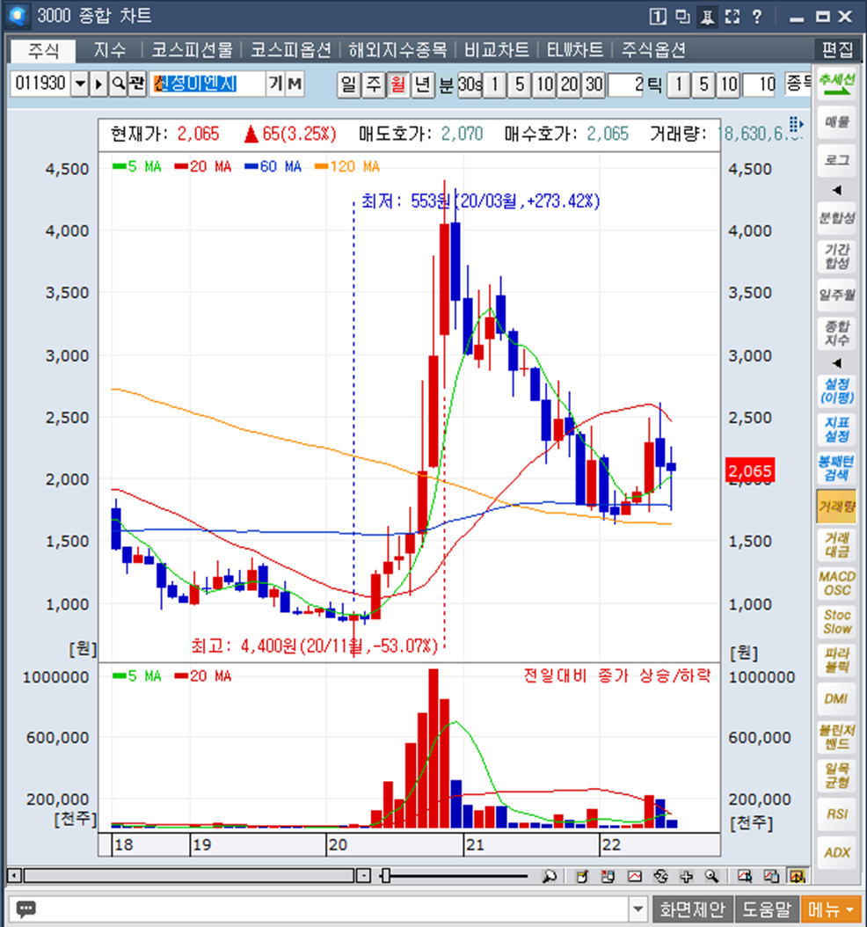The height and width of the screenshot is (927, 867).
Task: Click the horizontal chart scrollbar track
Action: [188, 876]
